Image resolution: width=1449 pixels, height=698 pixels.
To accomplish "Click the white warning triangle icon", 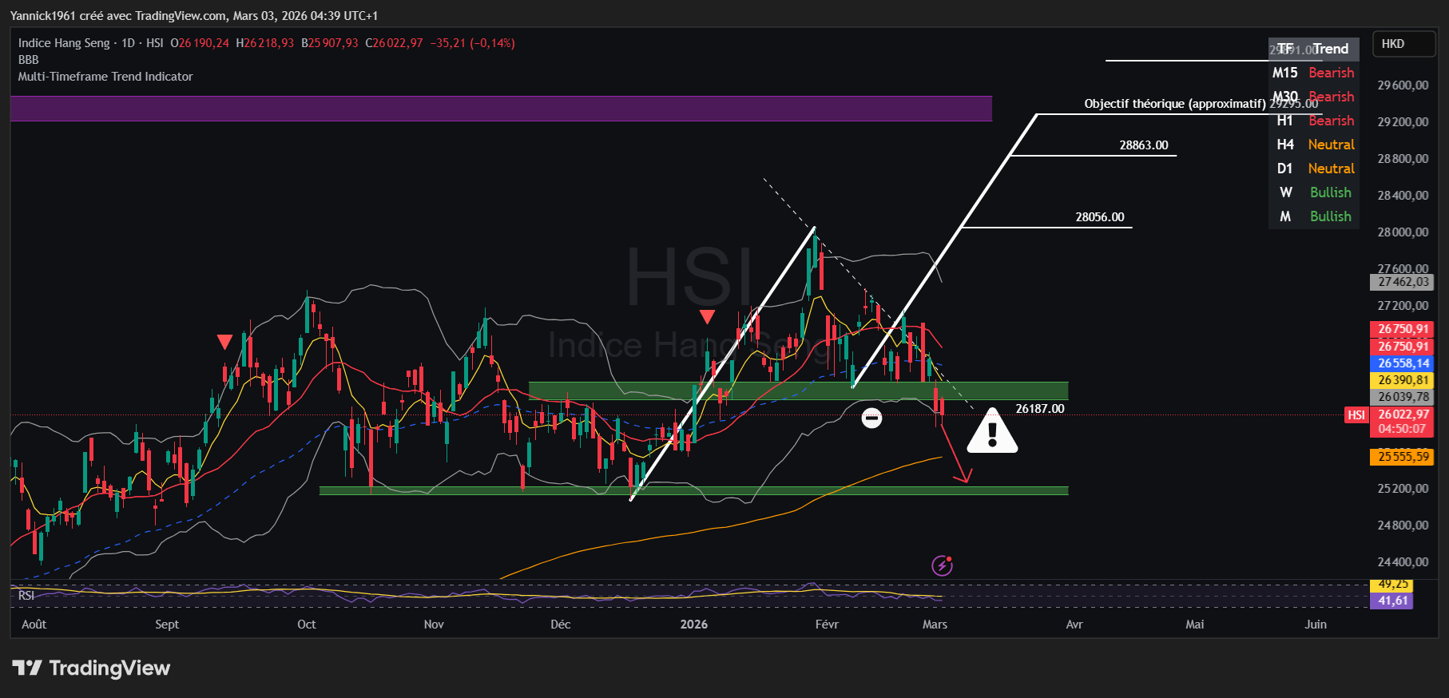I will point(992,431).
